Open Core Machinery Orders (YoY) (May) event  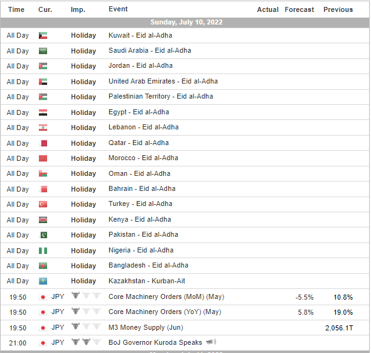164,312
